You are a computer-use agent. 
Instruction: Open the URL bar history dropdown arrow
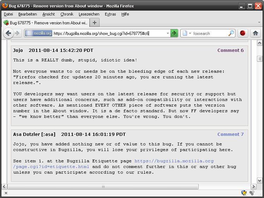[168, 33]
